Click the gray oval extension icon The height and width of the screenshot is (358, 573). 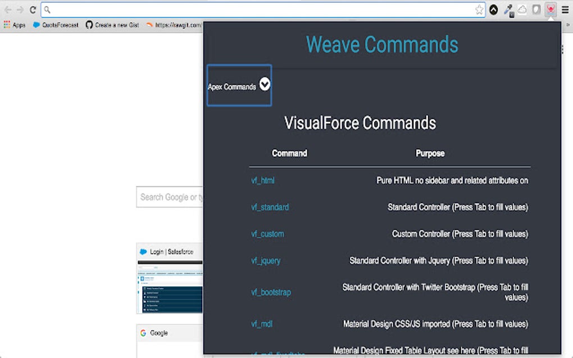pos(536,10)
